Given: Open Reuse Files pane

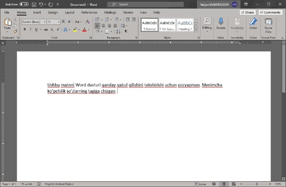Looking at the screenshot, I should 268,25.
